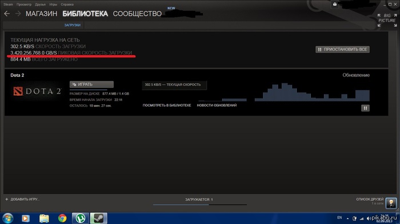This screenshot has width=400, height=224.
Task: Show hidden tray icons arrow
Action: pyautogui.click(x=347, y=218)
